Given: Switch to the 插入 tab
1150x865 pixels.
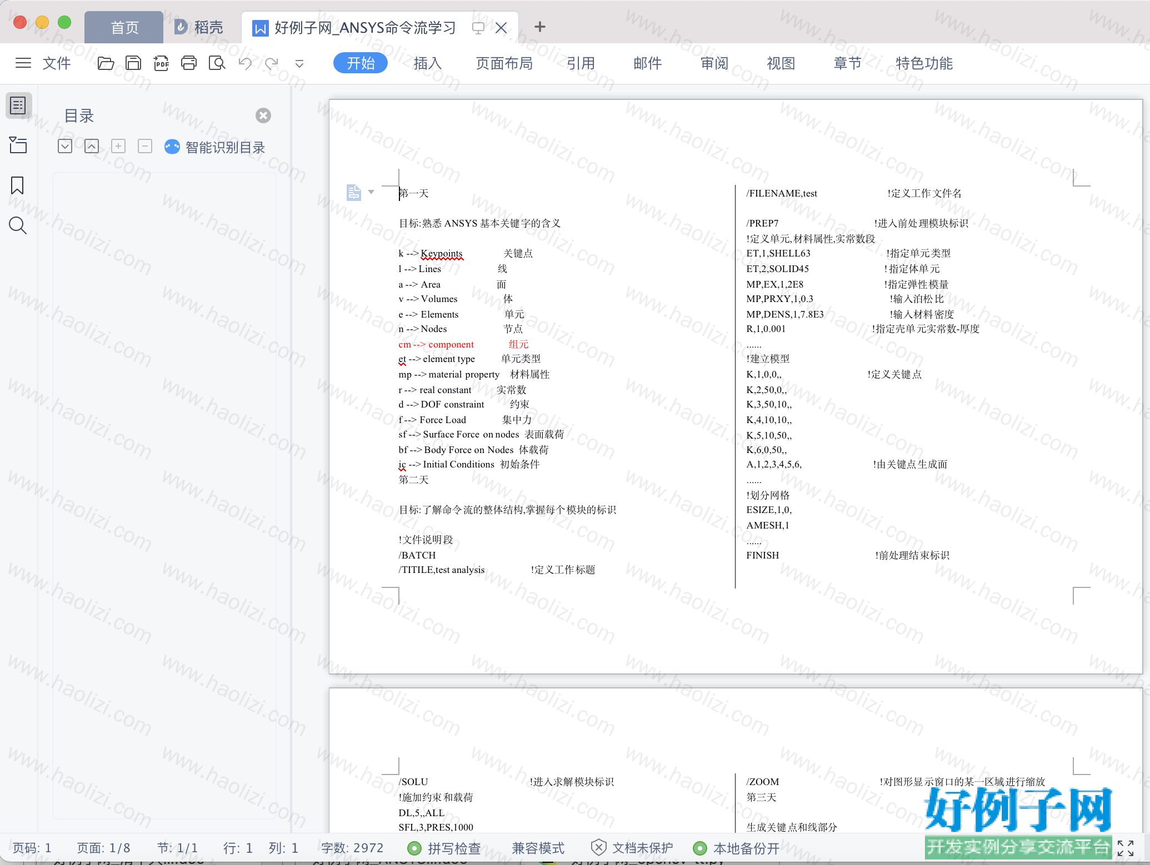Looking at the screenshot, I should tap(428, 63).
